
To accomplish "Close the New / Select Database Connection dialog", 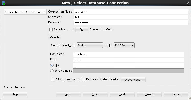I will coord(188,3).
